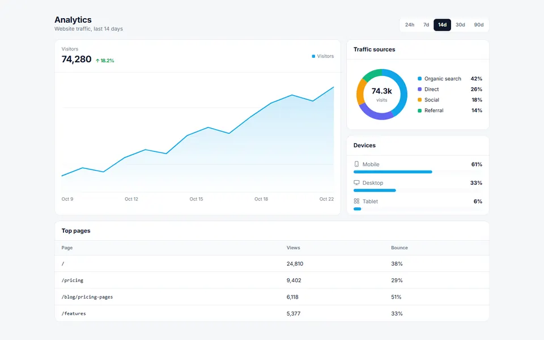Click the 74,280 visitors total
Screen dimensions: 544x340
tap(76, 59)
